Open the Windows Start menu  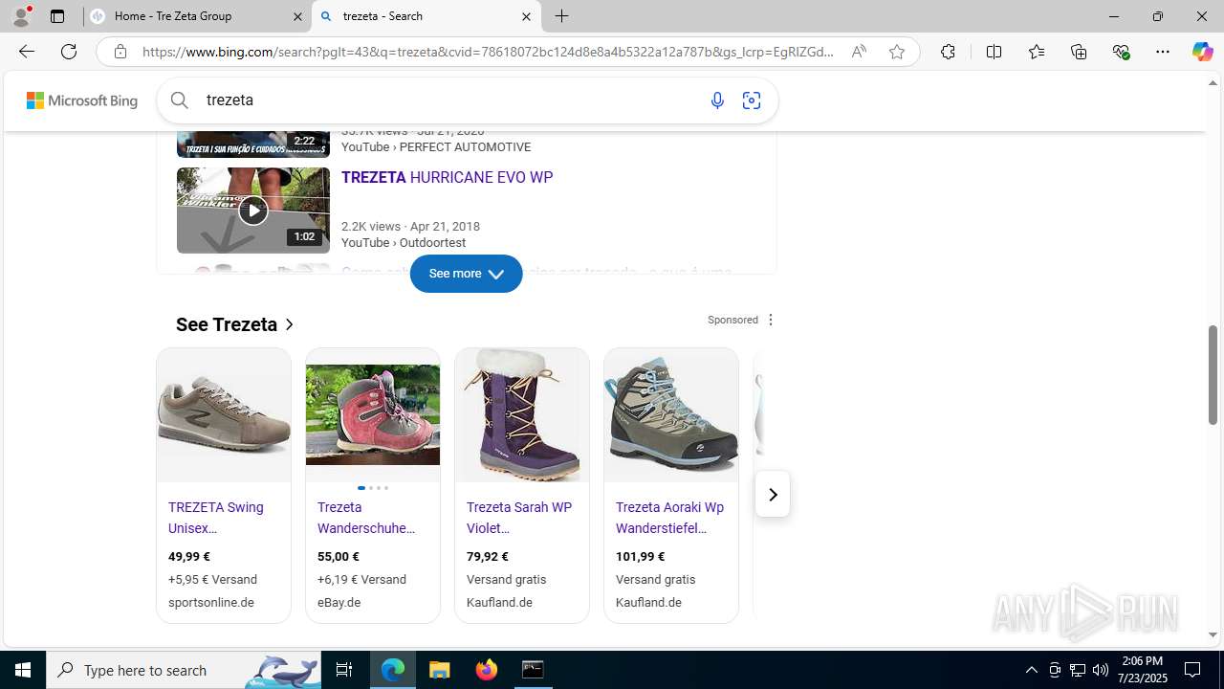tap(23, 670)
